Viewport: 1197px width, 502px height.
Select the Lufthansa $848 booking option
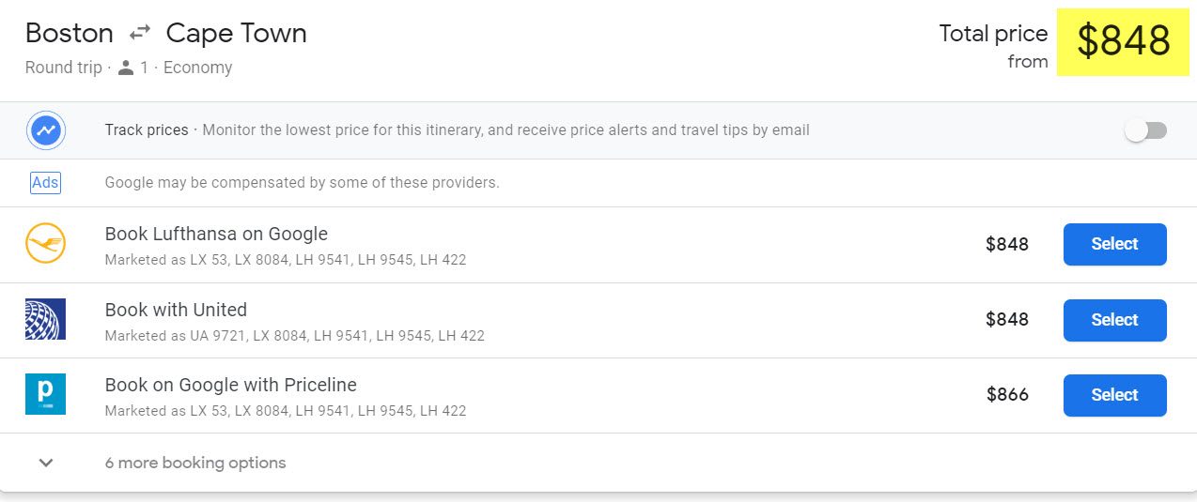coord(1114,244)
